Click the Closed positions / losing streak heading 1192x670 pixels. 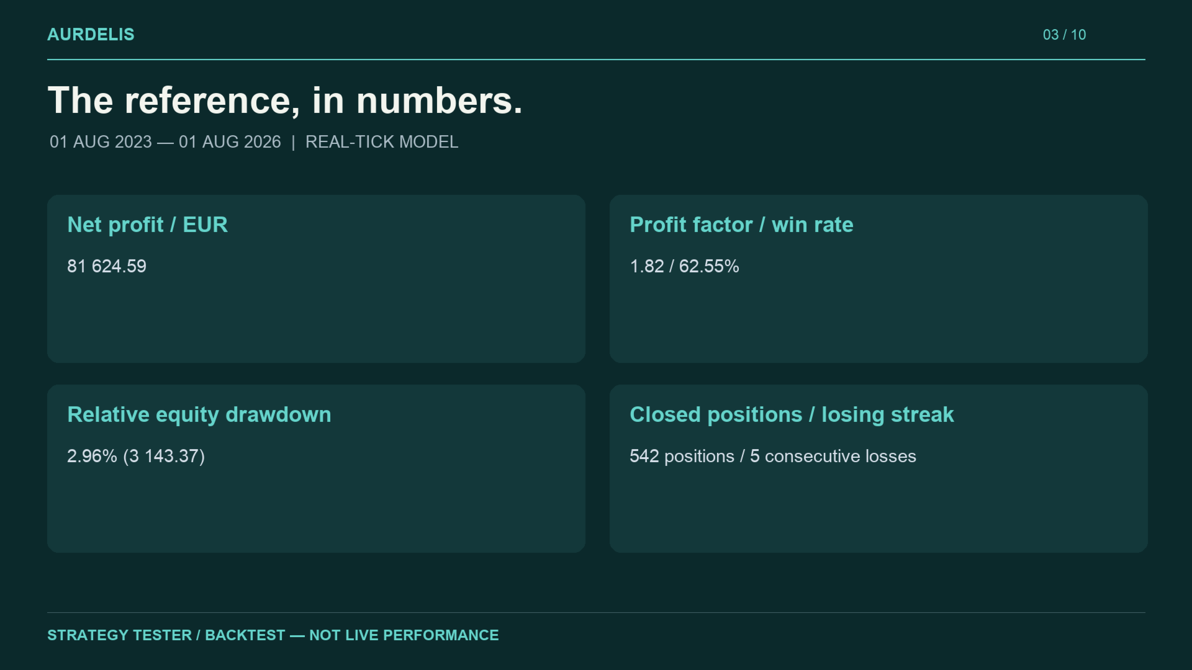point(792,414)
